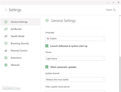Click the Update channel dropdown arrow
121x92 pixels.
[x=103, y=80]
